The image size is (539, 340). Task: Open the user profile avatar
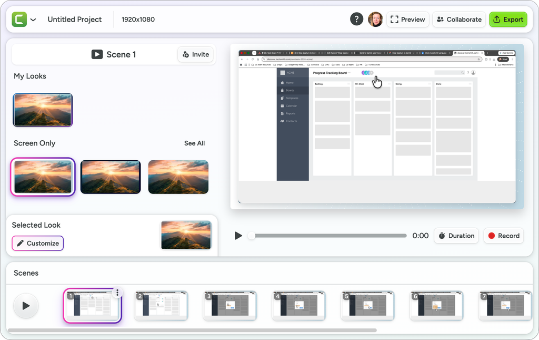point(375,20)
